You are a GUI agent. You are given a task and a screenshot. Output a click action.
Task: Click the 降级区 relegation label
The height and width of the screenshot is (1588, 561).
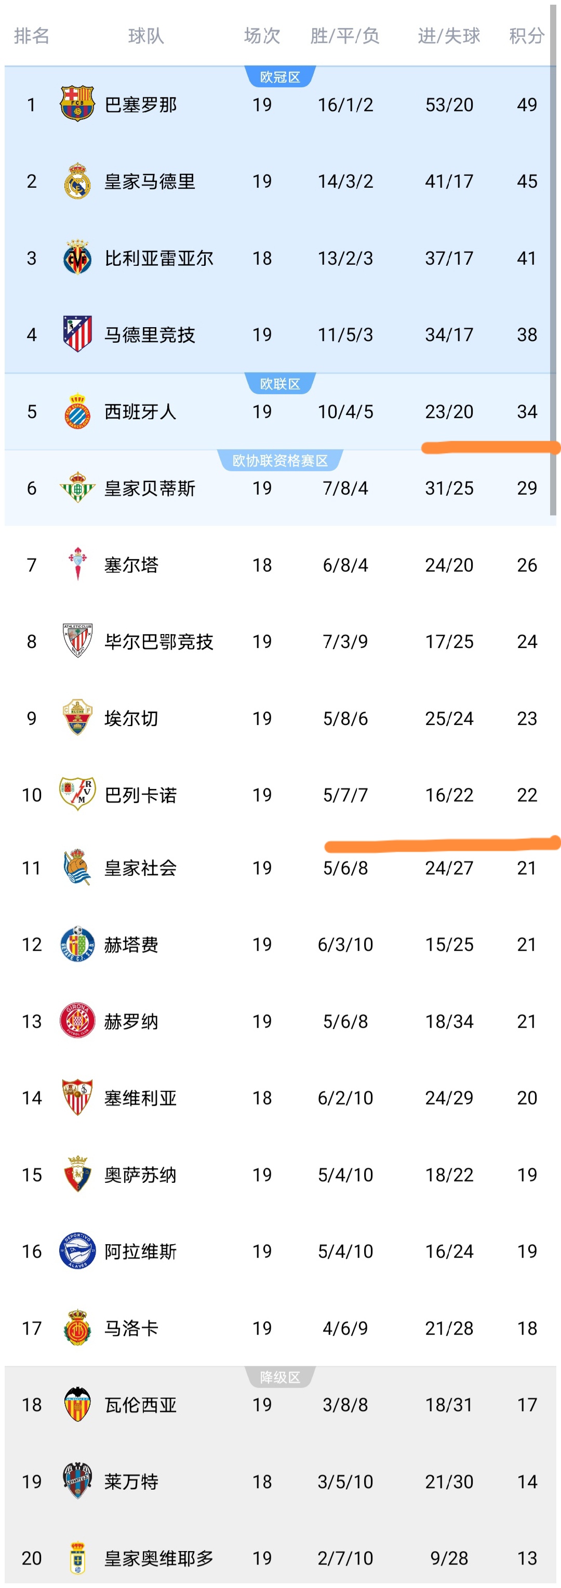(x=280, y=1377)
